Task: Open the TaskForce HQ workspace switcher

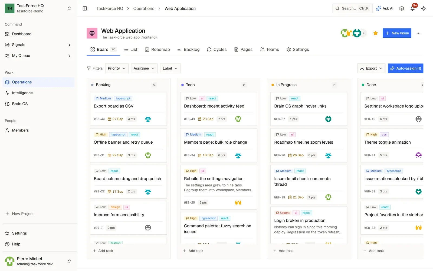Action: 38,8
